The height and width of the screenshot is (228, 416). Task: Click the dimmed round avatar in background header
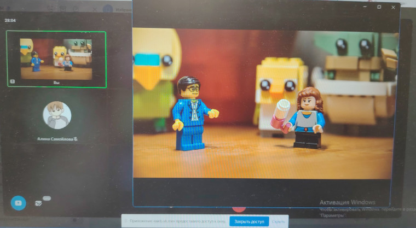pos(108,9)
